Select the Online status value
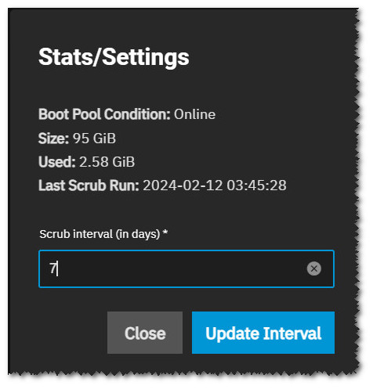The height and width of the screenshot is (389, 373). [194, 114]
